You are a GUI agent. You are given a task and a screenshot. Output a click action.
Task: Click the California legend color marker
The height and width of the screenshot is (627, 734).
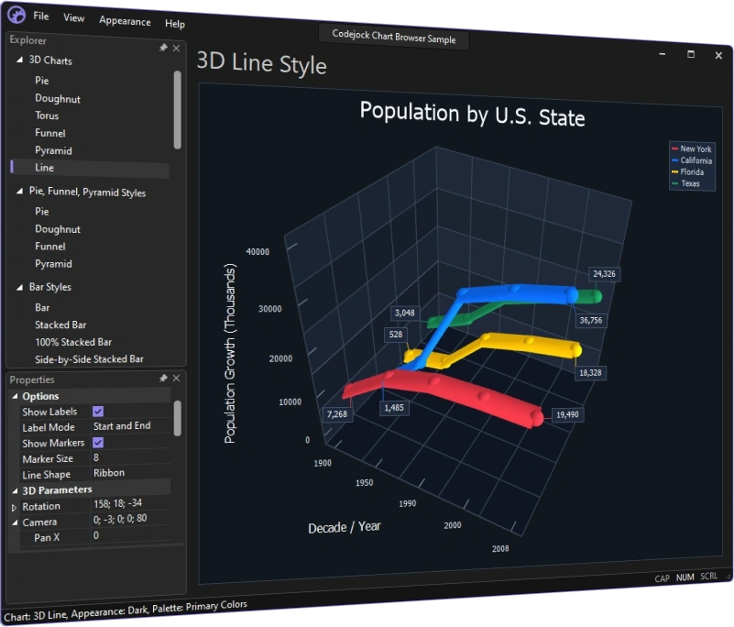coord(674,160)
